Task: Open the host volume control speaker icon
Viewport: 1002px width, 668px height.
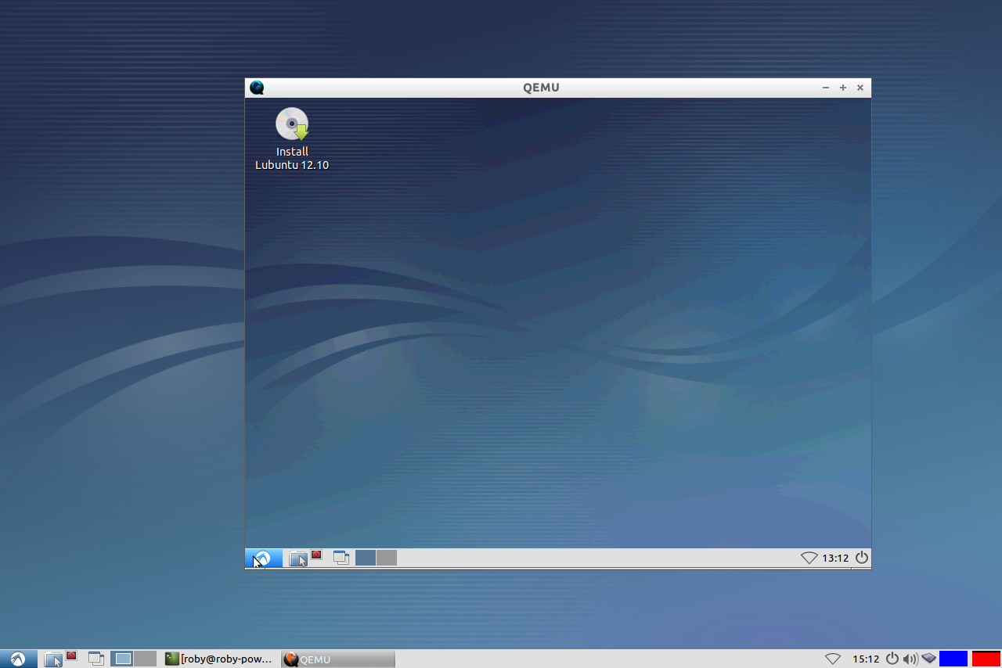Action: pos(910,659)
